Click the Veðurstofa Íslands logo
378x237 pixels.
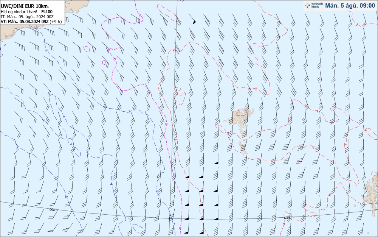click(x=314, y=5)
